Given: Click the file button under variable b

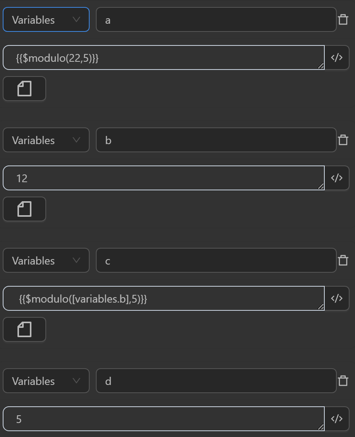Looking at the screenshot, I should (x=24, y=209).
